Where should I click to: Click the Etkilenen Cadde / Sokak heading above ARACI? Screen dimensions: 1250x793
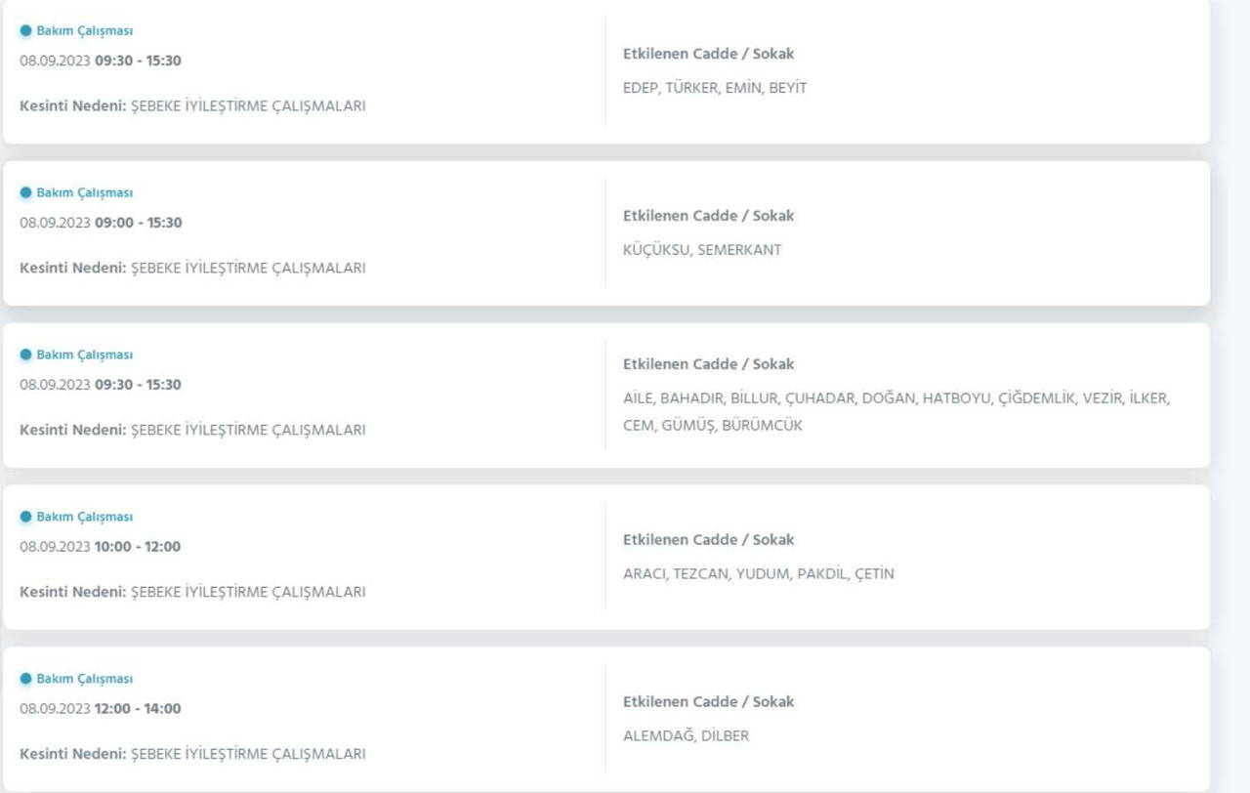coord(708,540)
